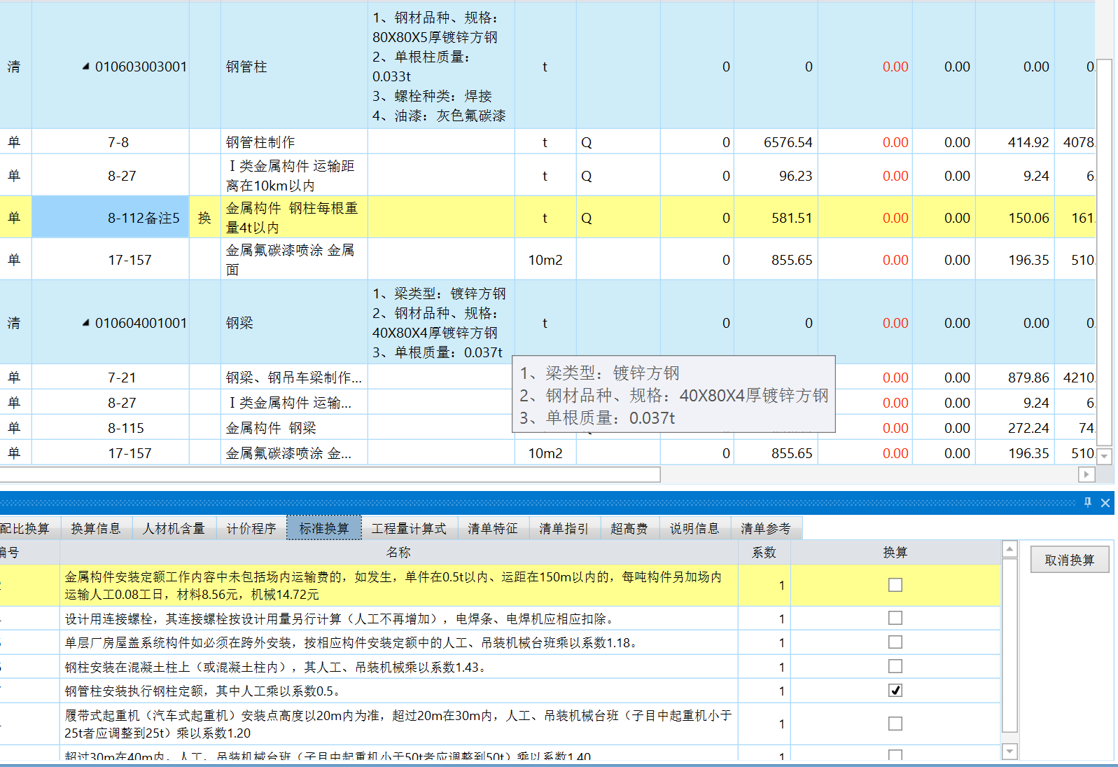Click the 名称 column header
1118x767 pixels.
point(398,552)
